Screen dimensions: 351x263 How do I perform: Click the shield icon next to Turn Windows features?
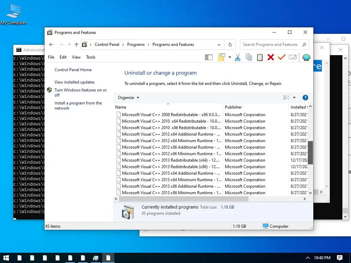click(x=49, y=90)
